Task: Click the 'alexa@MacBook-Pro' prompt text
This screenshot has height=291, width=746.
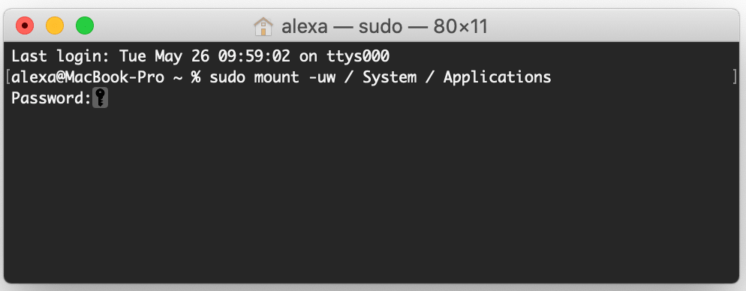Action: pos(88,77)
